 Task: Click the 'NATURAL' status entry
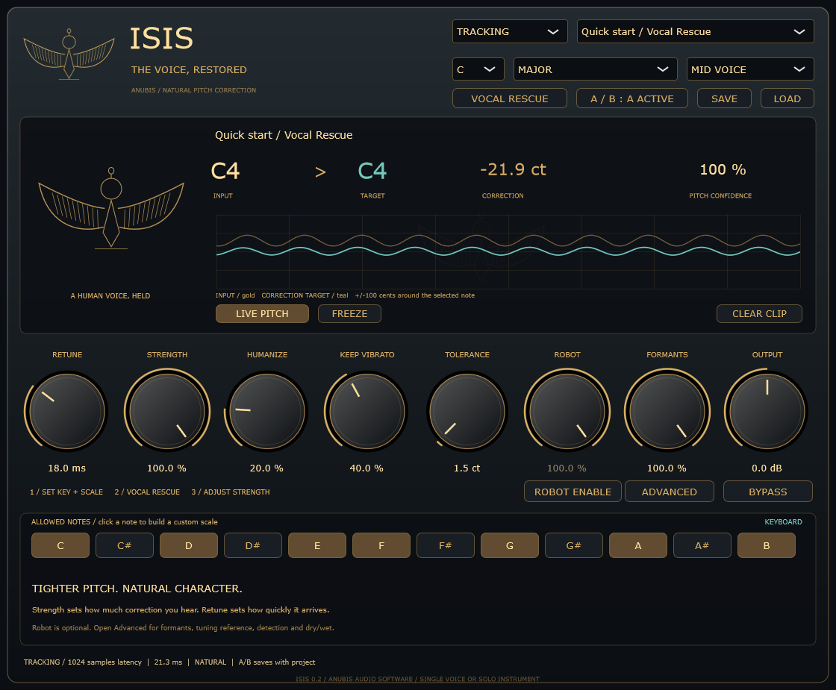210,662
